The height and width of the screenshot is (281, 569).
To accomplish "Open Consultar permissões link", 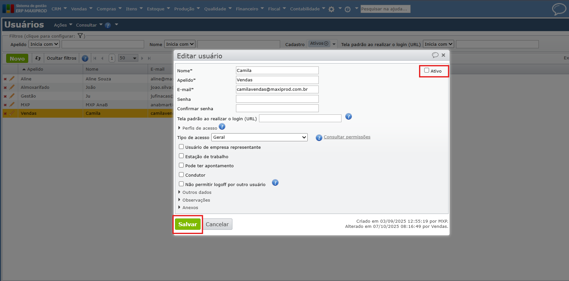I will click(x=347, y=137).
